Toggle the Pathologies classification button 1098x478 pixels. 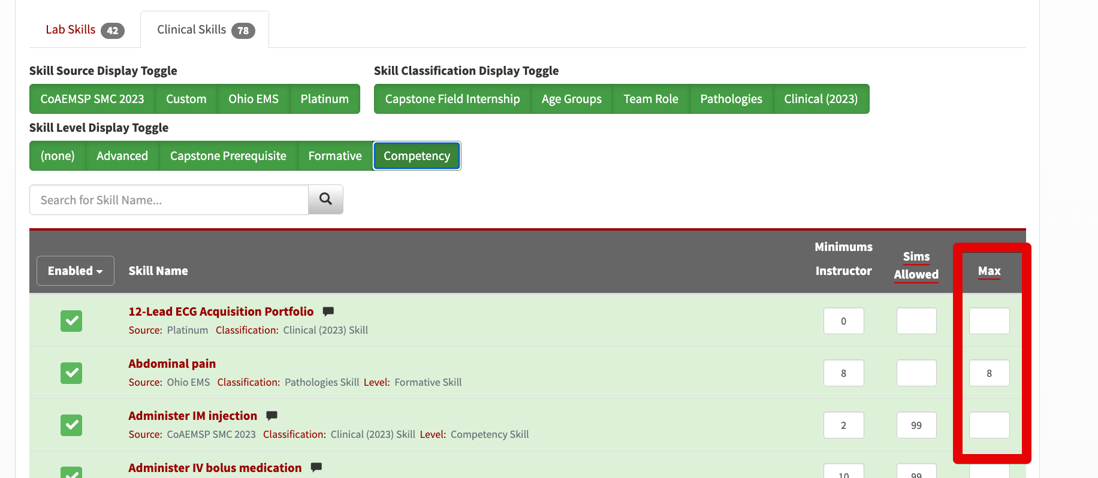[x=731, y=99]
